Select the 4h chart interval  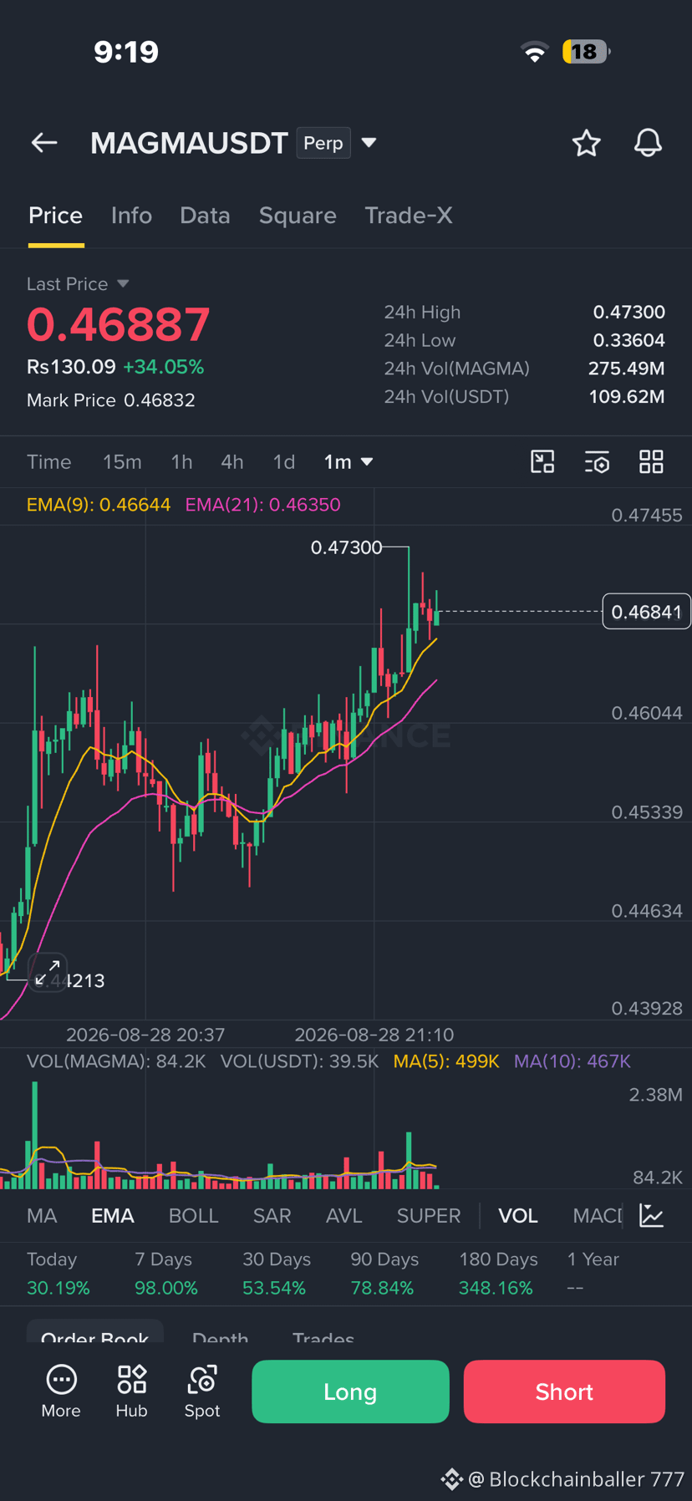232,462
